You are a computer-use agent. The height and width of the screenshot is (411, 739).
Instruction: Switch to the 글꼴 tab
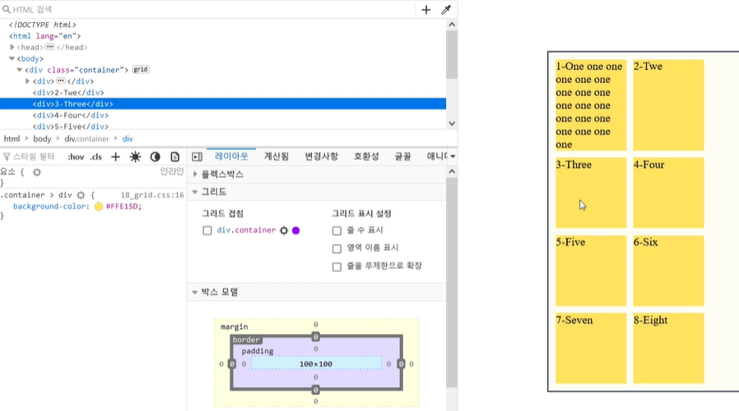coord(402,156)
